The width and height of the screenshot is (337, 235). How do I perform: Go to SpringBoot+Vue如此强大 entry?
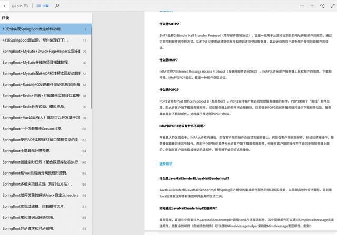click(x=46, y=118)
